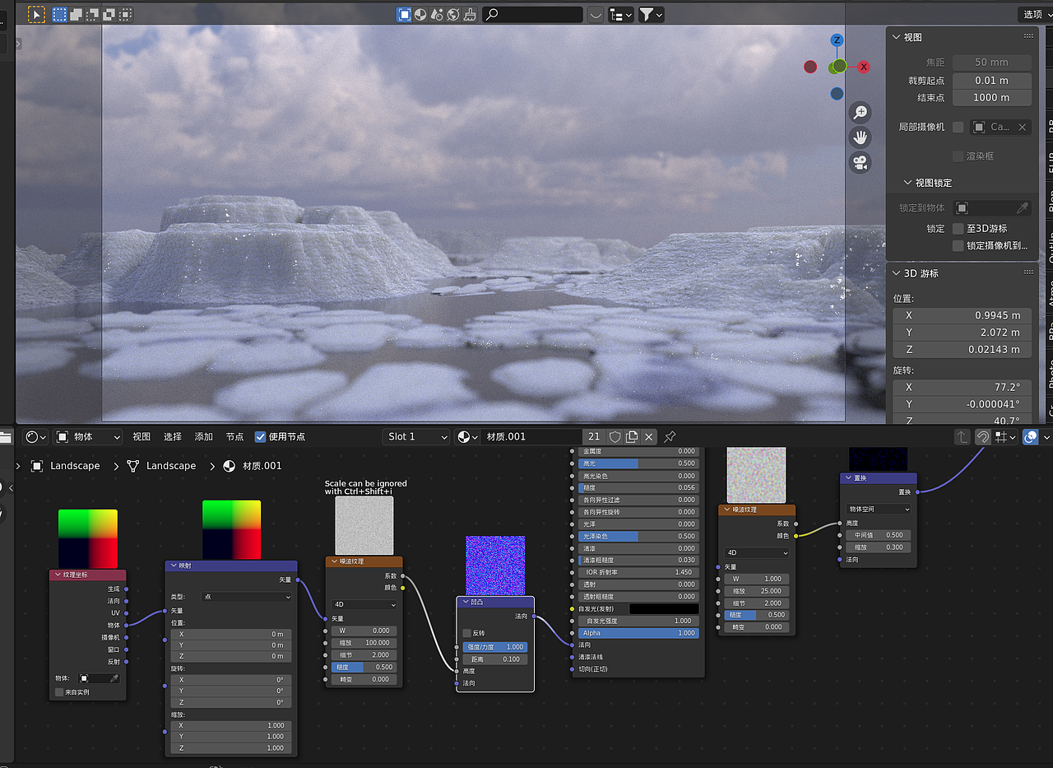Open the 映射 node type dropdown showing 点
The width and height of the screenshot is (1053, 768).
click(247, 596)
